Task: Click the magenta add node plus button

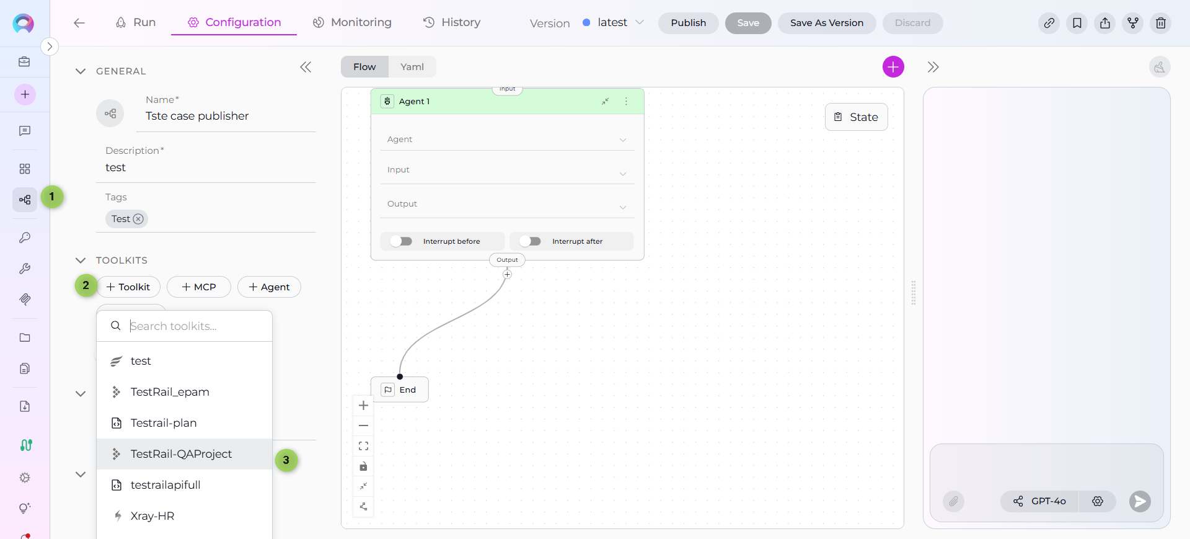Action: tap(892, 67)
